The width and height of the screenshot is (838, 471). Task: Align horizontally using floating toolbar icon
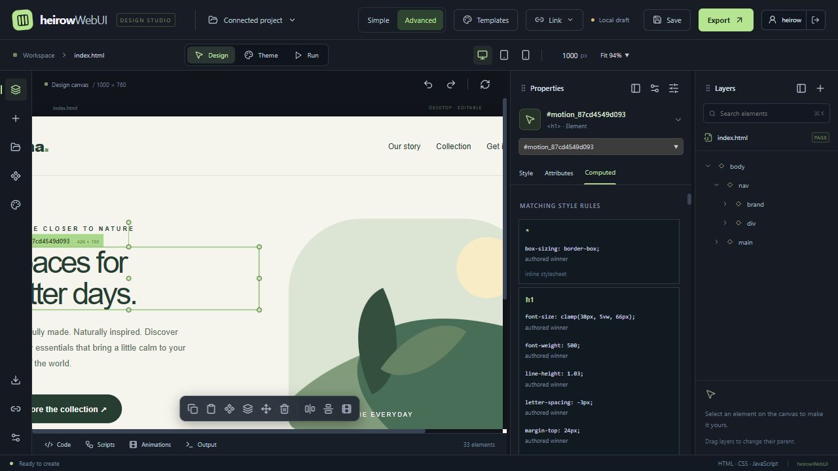[310, 409]
